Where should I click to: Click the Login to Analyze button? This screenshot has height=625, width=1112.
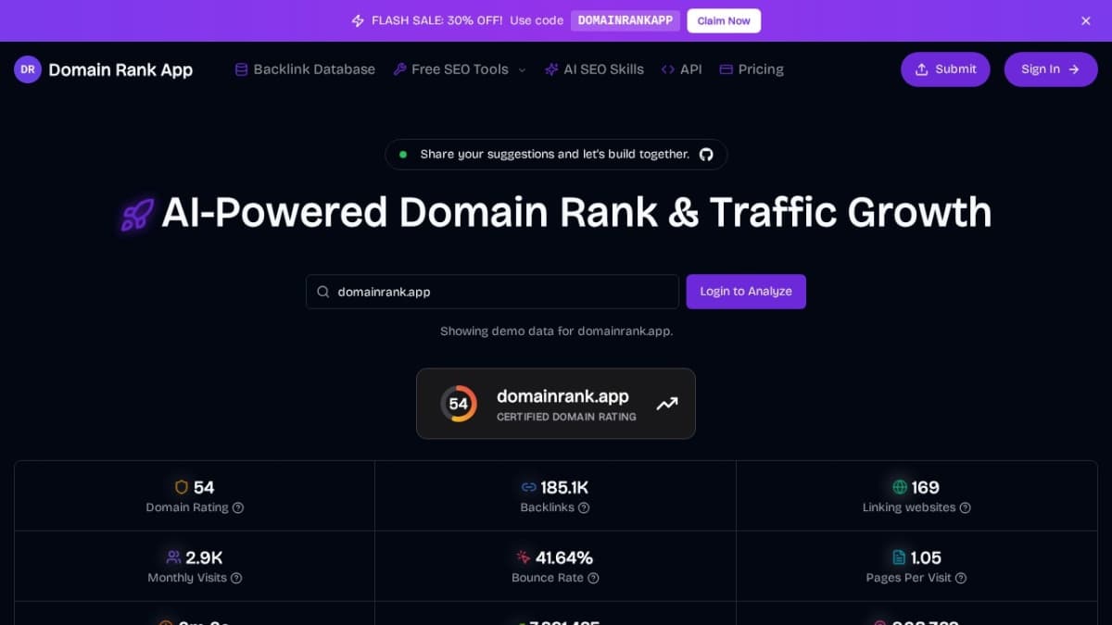pos(746,292)
